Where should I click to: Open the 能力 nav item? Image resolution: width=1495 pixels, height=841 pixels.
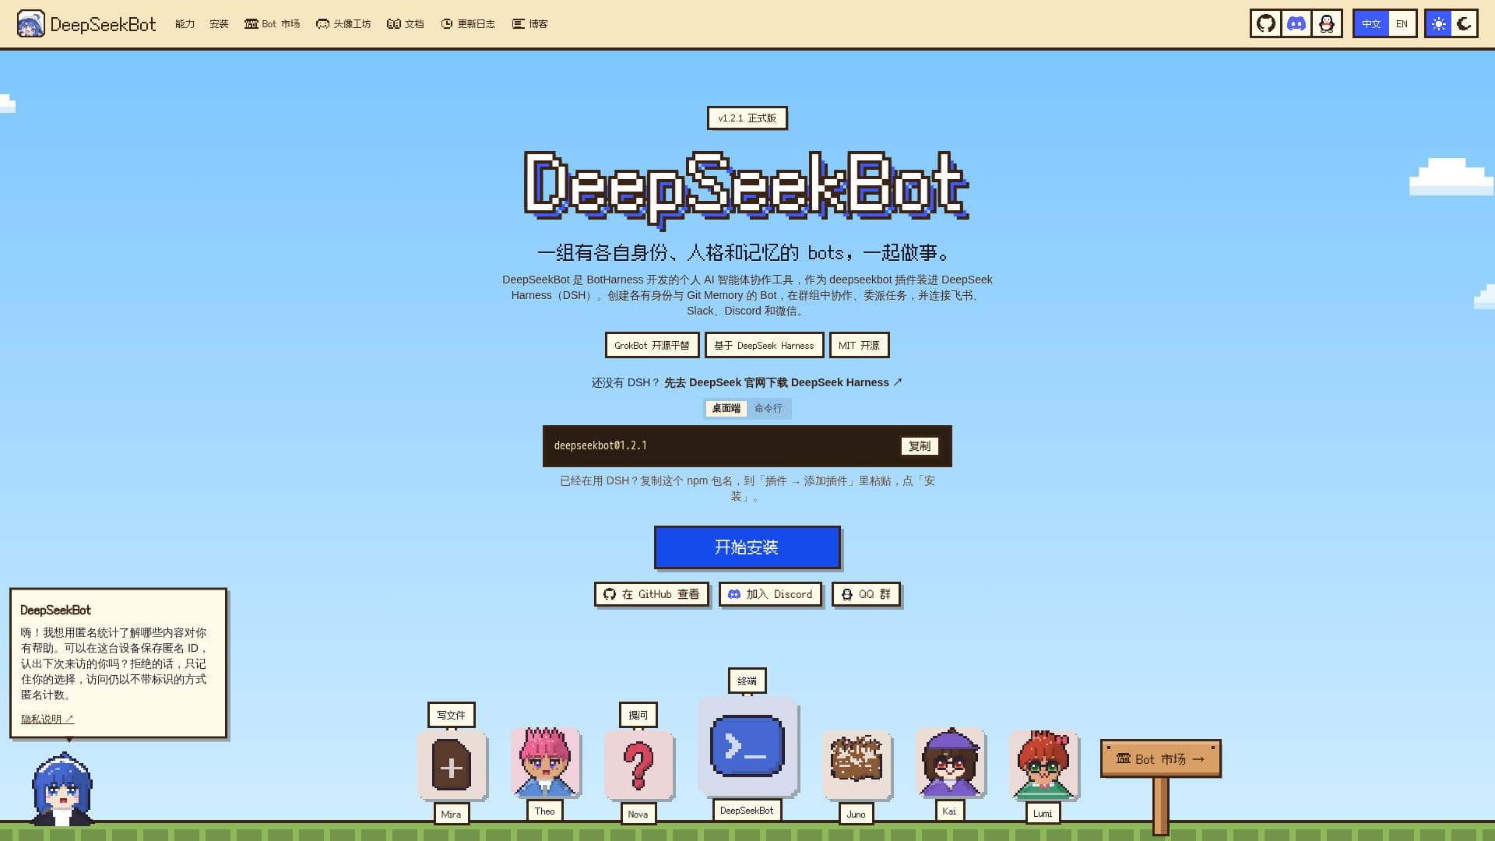tap(185, 24)
